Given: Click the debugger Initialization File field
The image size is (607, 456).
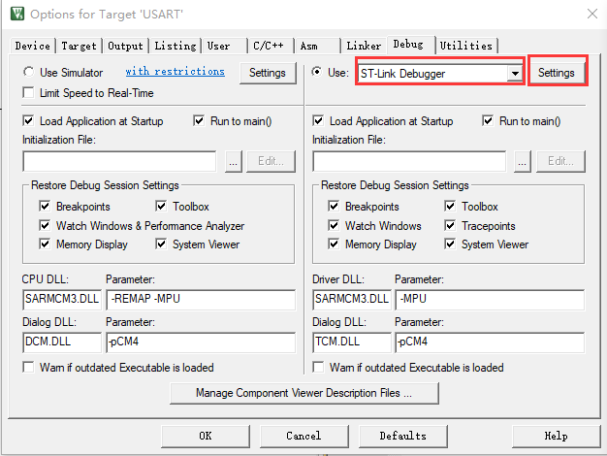Looking at the screenshot, I should pyautogui.click(x=408, y=161).
